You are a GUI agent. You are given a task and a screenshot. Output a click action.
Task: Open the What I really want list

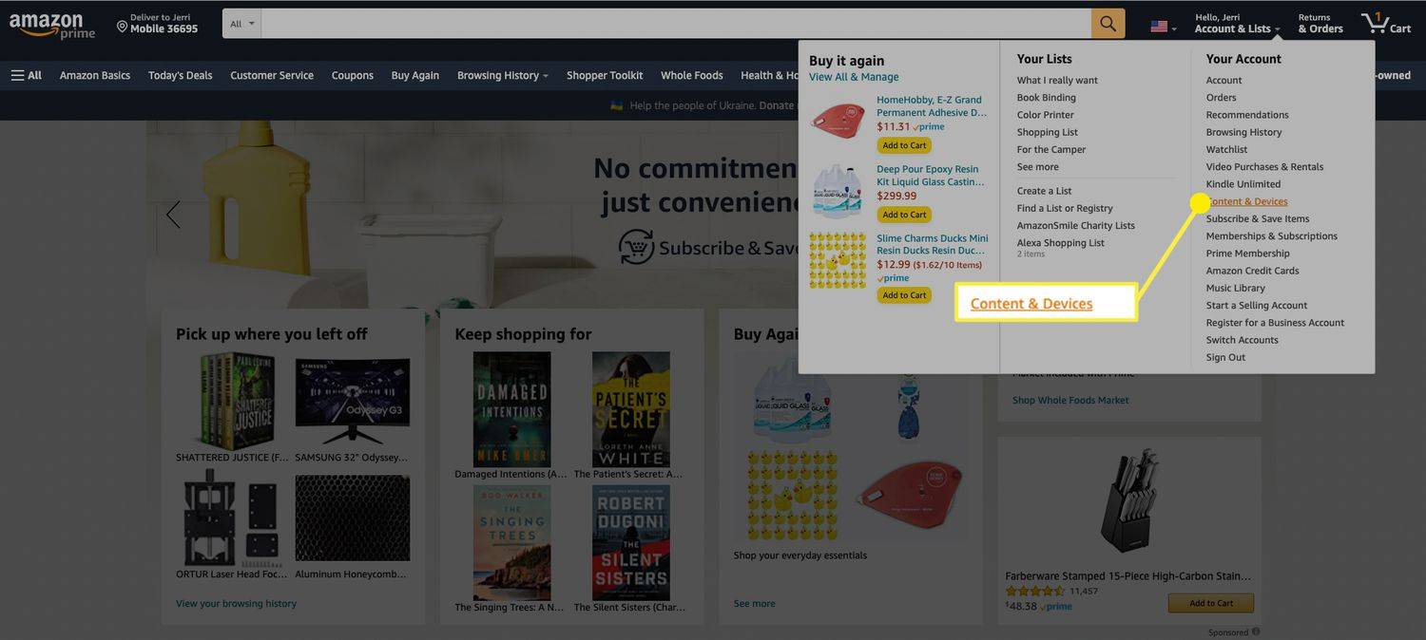[x=1057, y=80]
